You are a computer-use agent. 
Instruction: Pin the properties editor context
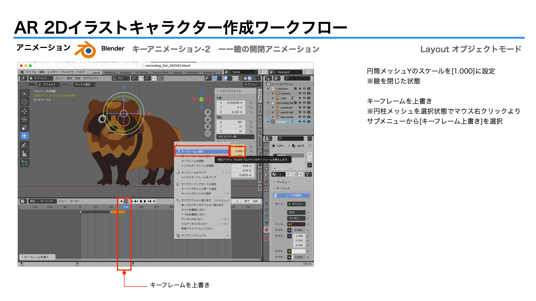pos(310,146)
